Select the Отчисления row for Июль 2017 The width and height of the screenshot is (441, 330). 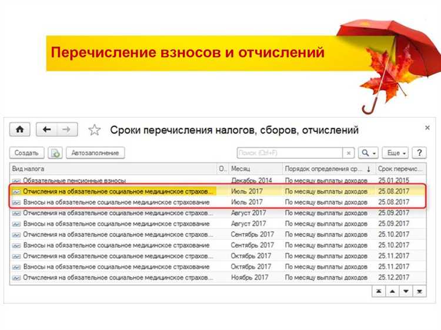pyautogui.click(x=218, y=191)
